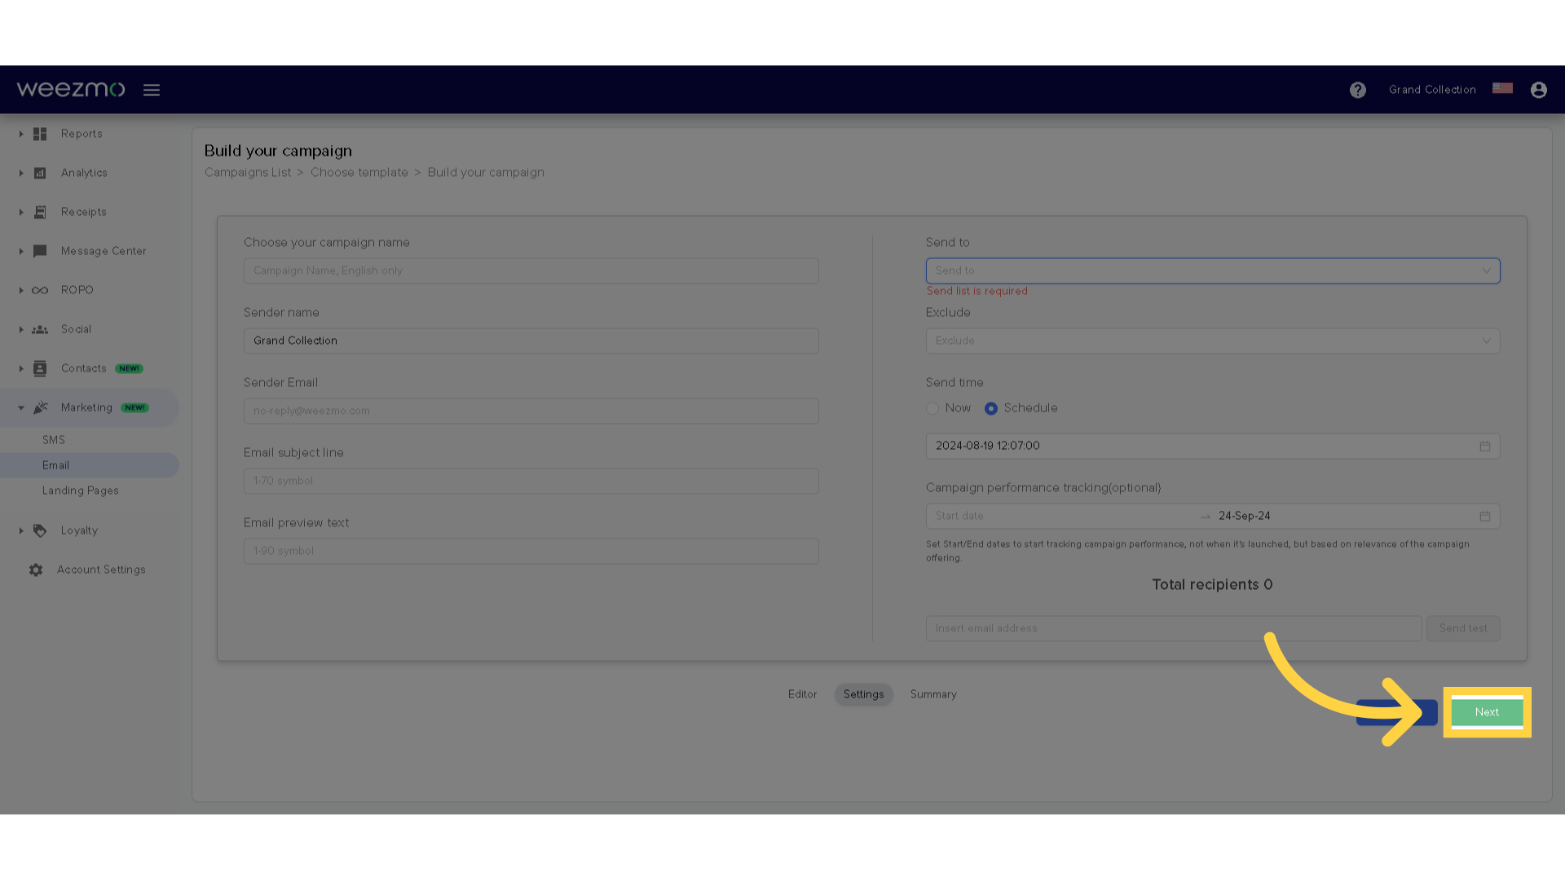1565x880 pixels.
Task: Select the Schedule radio button
Action: [990, 407]
